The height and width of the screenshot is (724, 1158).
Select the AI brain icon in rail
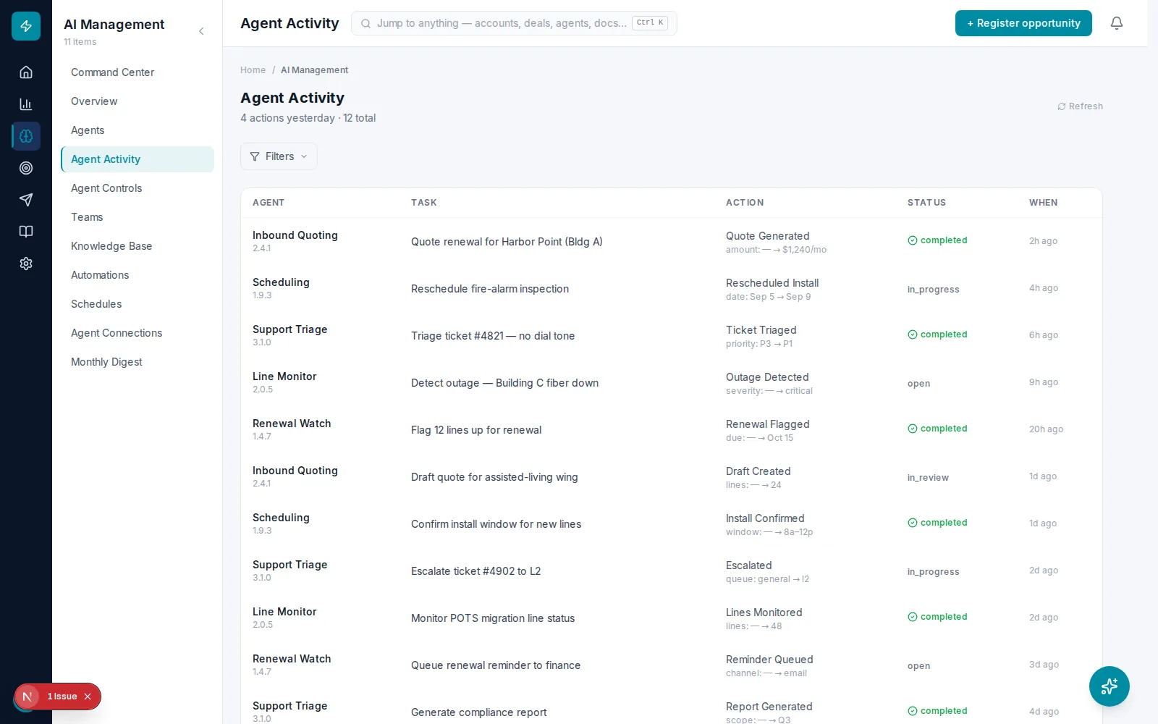[x=26, y=136]
